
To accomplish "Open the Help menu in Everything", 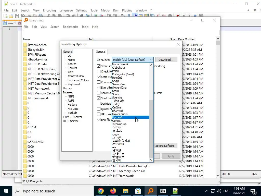I will coord(95,27).
